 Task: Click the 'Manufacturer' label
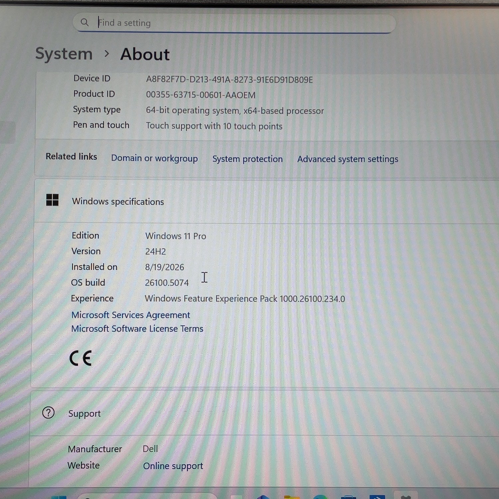tap(95, 449)
